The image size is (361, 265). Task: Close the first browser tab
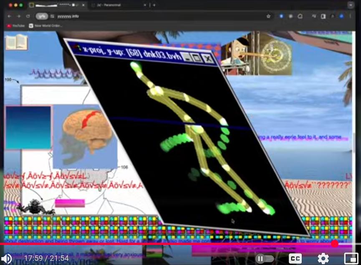click(83, 5)
